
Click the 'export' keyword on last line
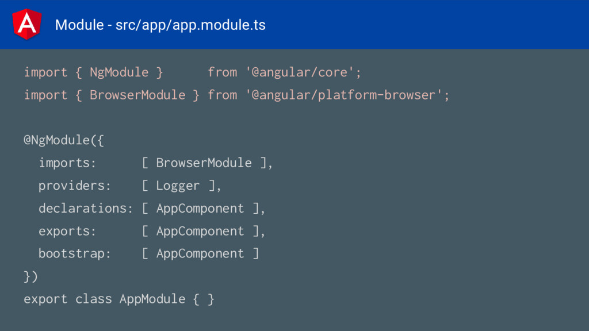45,299
